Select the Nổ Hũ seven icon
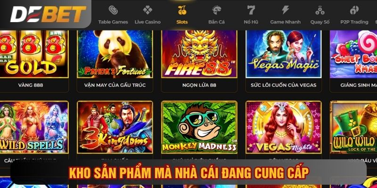 point(251,10)
